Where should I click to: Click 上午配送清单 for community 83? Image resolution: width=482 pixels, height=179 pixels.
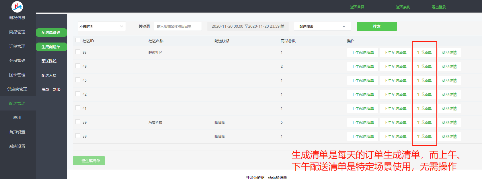tap(363, 53)
